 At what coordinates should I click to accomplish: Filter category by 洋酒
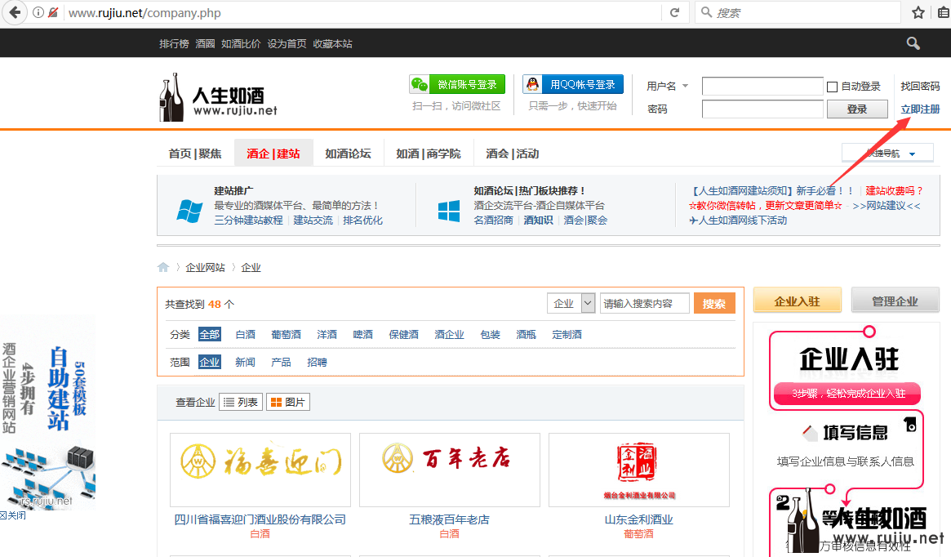pyautogui.click(x=327, y=334)
